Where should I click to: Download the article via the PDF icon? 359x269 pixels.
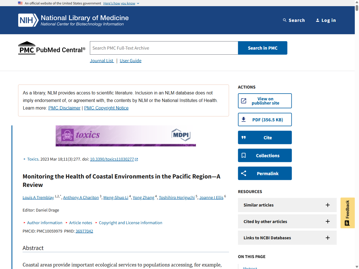coord(244,119)
